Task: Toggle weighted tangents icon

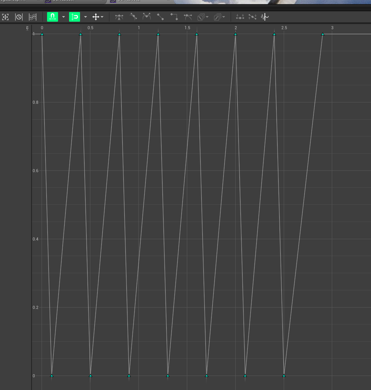Action: coord(188,17)
